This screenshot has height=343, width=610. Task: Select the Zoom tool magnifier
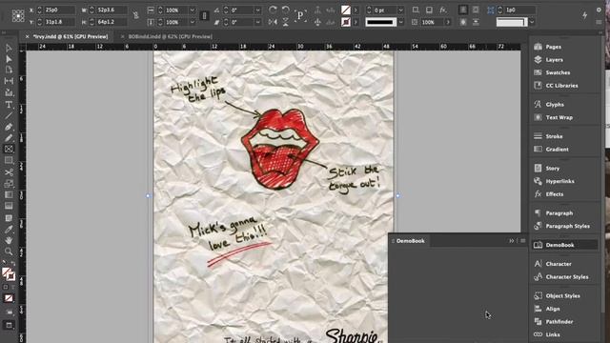pyautogui.click(x=9, y=252)
